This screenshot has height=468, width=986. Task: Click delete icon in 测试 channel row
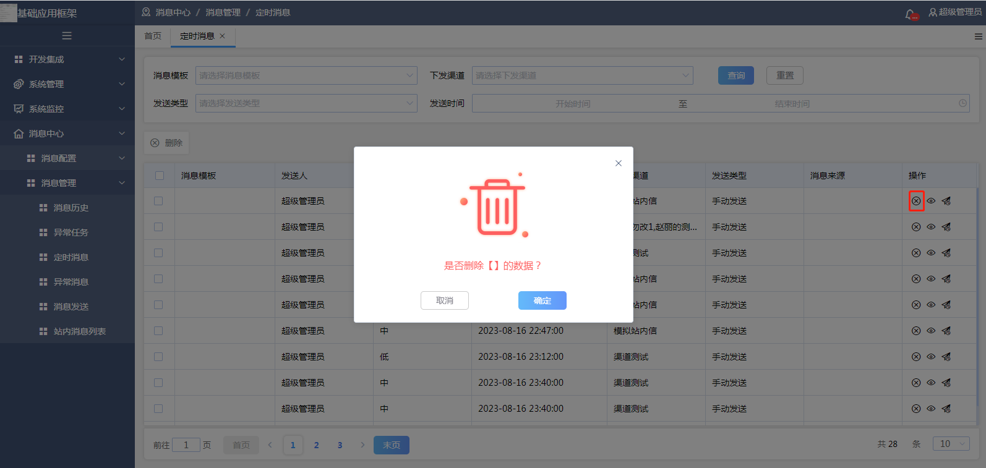(916, 253)
